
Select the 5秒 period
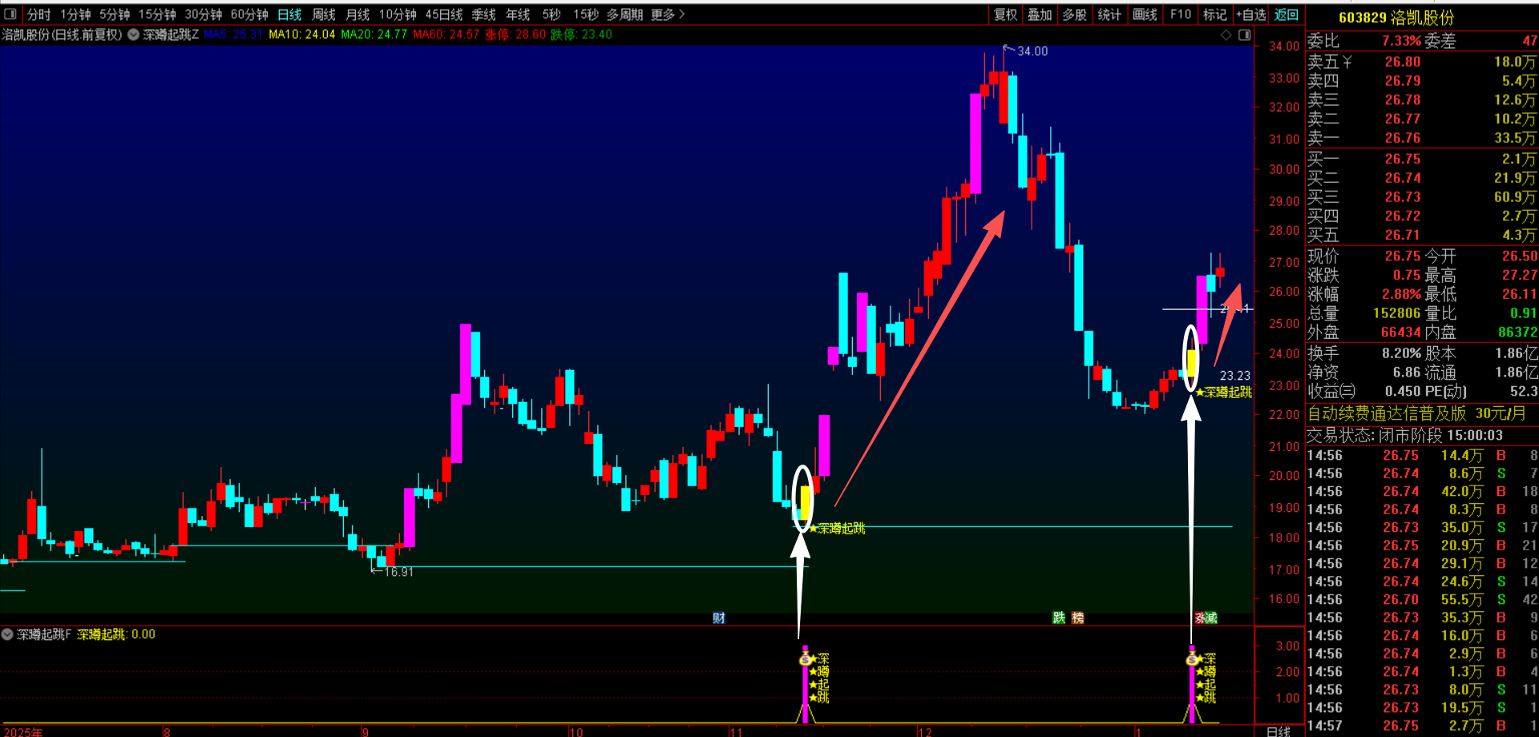click(x=551, y=14)
